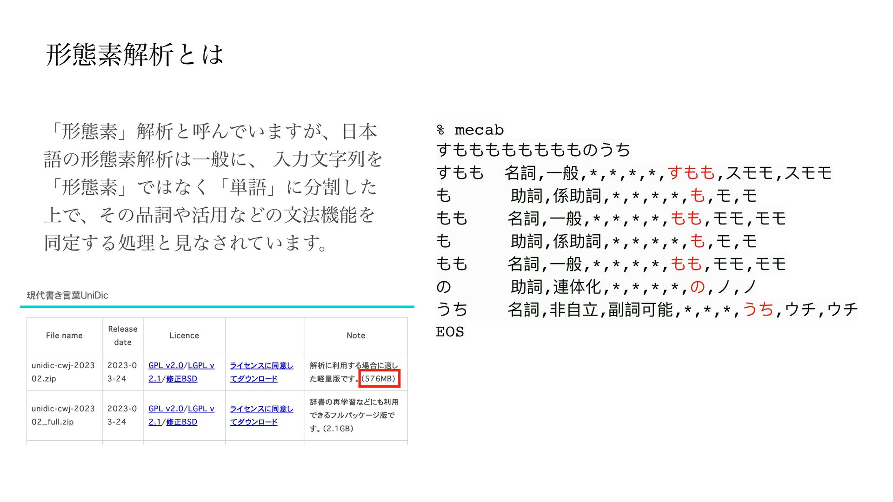Click the red すもも in the mecab output
Screen dimensions: 893x502
[x=691, y=173]
